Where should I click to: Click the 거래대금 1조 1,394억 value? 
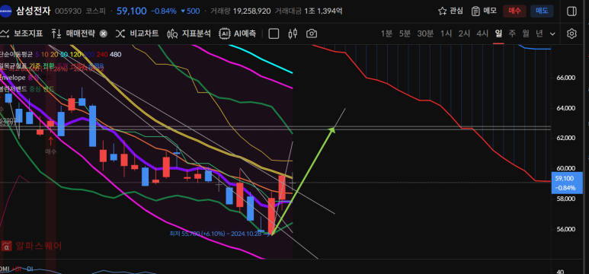click(322, 11)
